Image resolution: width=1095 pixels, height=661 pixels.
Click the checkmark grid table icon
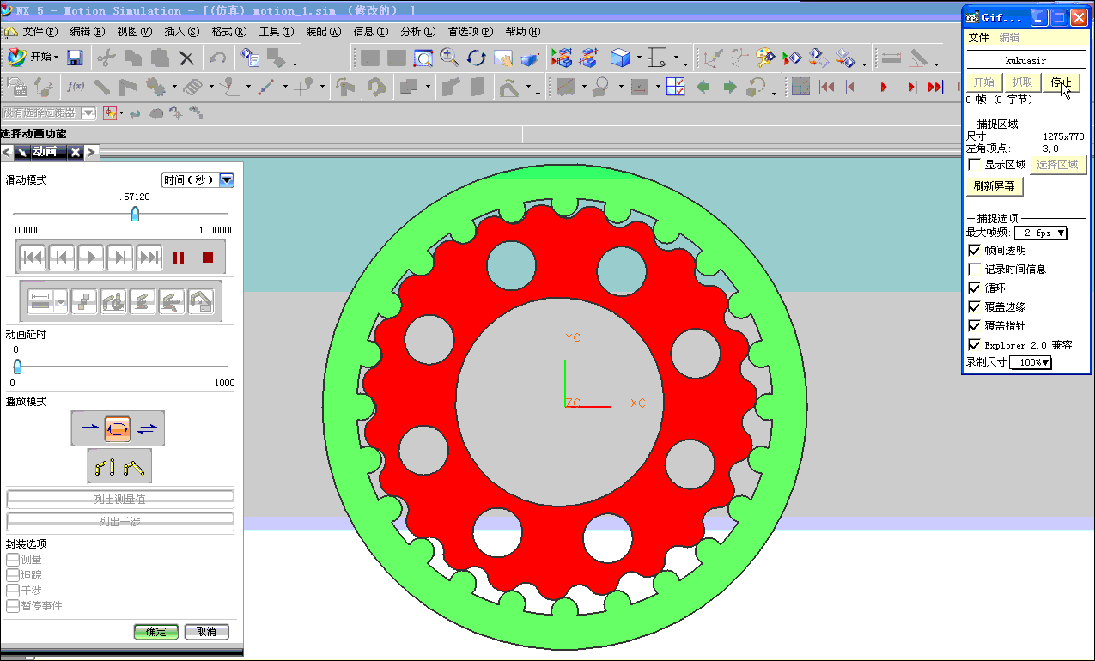pos(675,87)
